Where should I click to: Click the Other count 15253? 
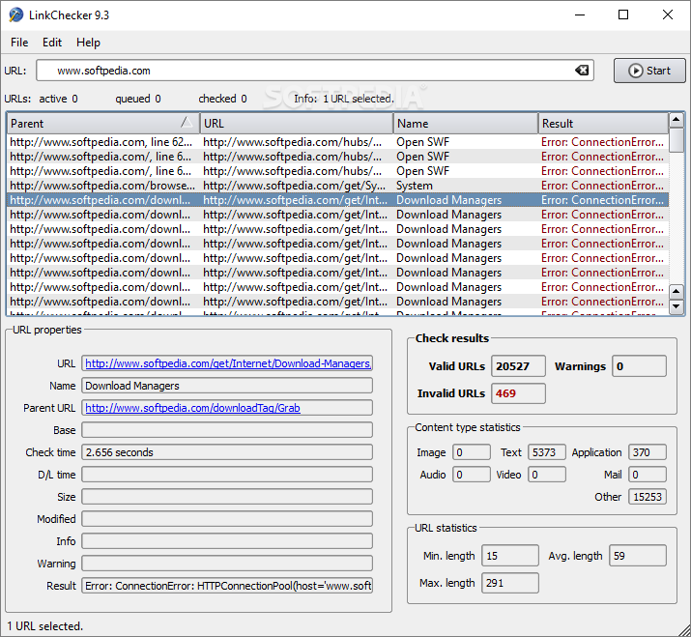coord(648,497)
